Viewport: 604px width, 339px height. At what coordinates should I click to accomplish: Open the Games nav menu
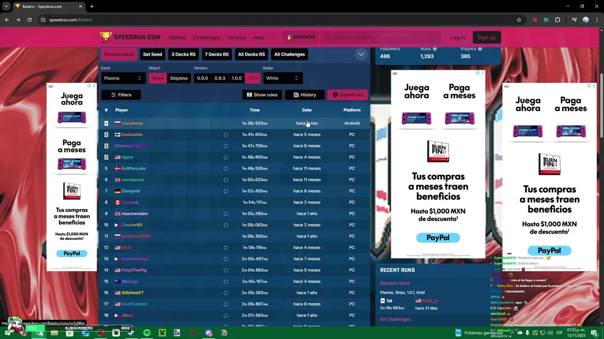tap(177, 38)
